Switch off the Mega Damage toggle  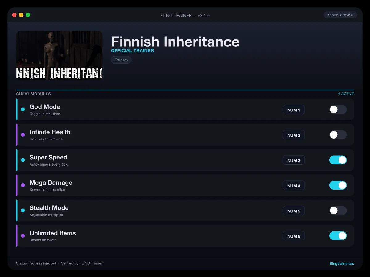(338, 185)
